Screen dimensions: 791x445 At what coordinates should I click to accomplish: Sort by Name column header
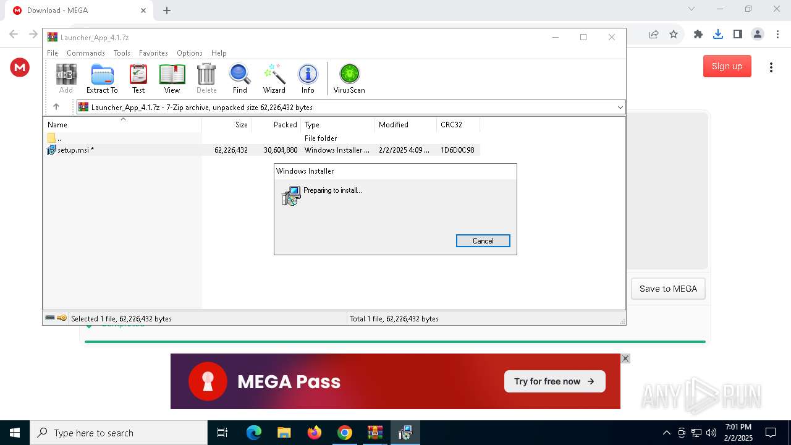pos(122,125)
